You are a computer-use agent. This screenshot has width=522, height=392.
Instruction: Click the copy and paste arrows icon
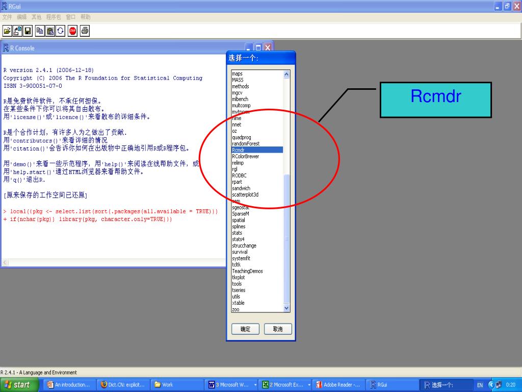[x=60, y=31]
